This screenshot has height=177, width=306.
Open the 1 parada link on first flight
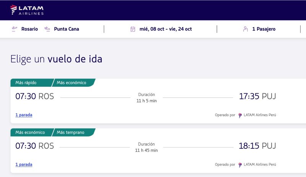[24, 115]
